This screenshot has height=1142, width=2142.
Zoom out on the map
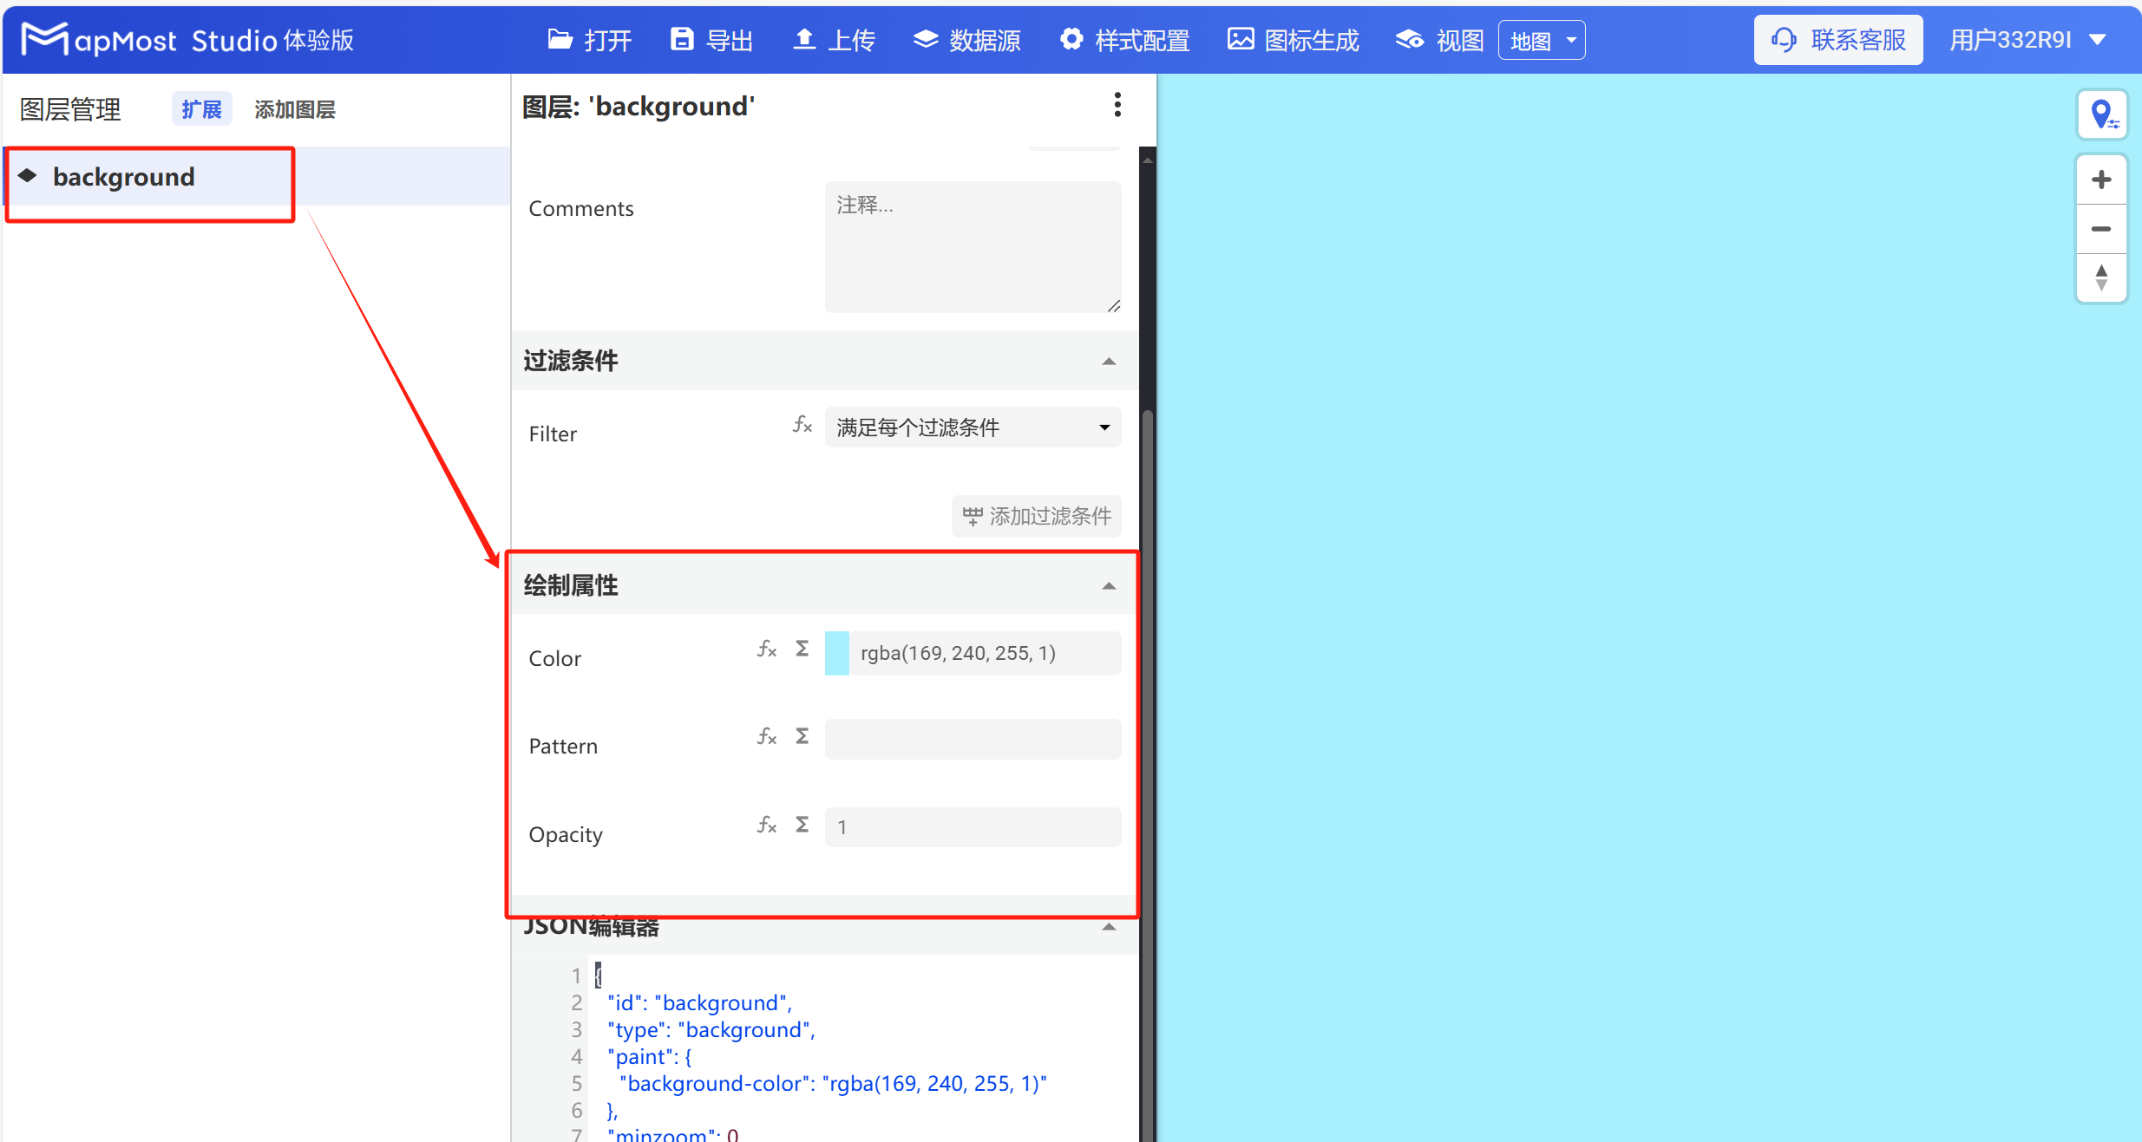pos(2102,229)
